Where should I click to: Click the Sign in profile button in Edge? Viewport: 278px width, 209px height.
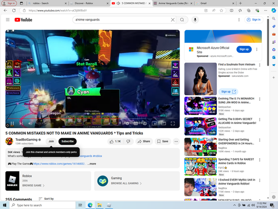click(x=9, y=3)
